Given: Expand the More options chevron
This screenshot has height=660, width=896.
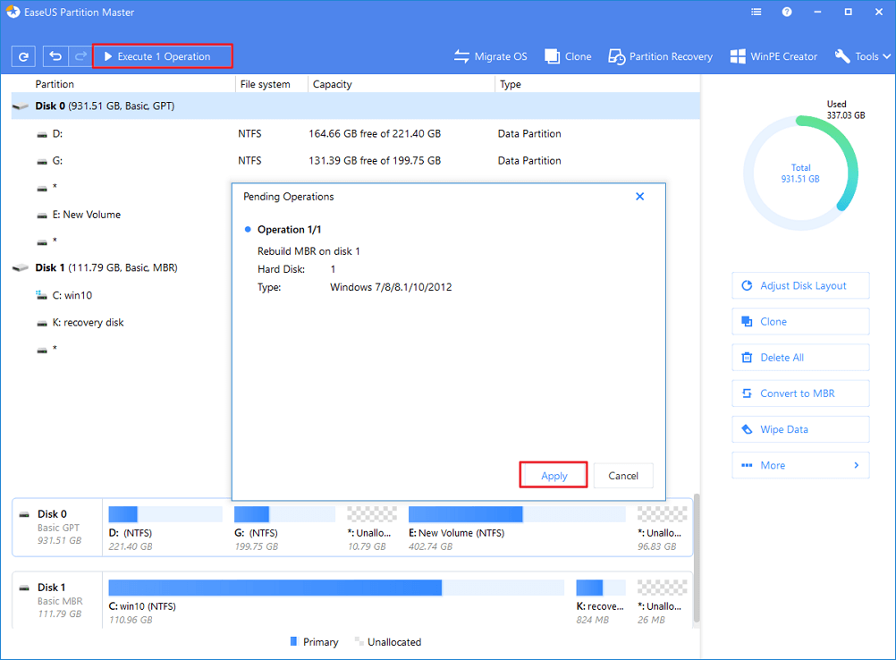Looking at the screenshot, I should 856,465.
